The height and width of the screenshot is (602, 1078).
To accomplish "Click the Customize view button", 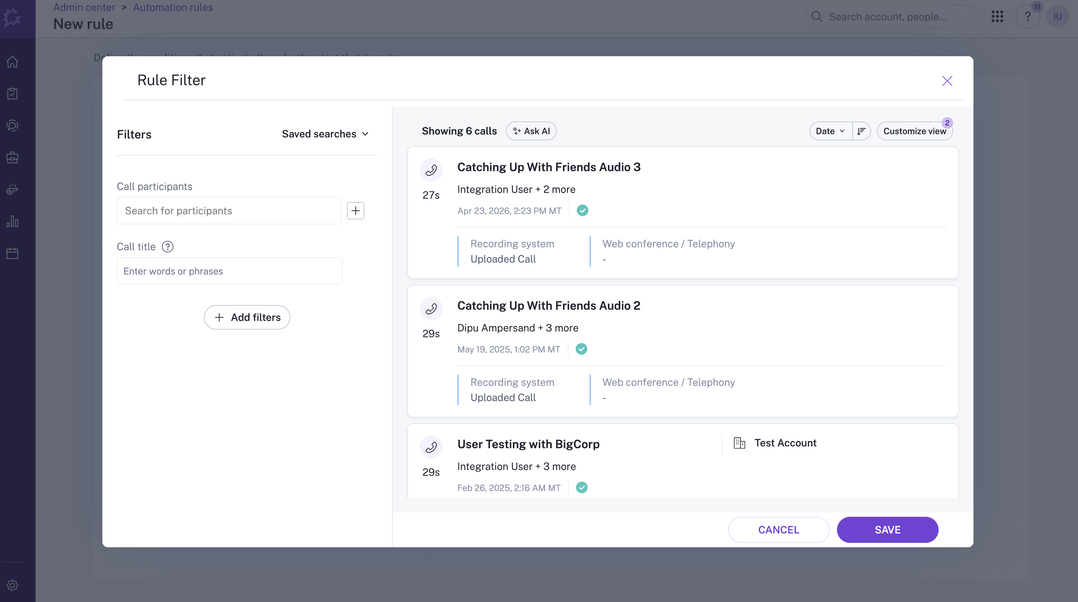I will (915, 131).
